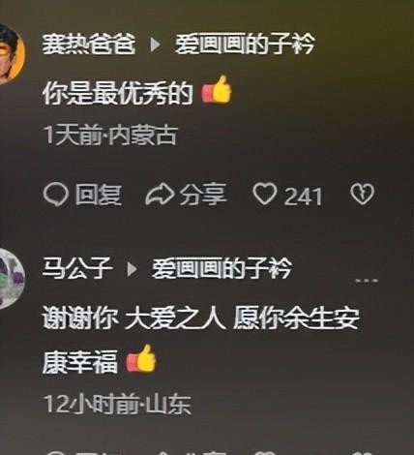
Task: Click the username 马公子
Action: coord(77,268)
